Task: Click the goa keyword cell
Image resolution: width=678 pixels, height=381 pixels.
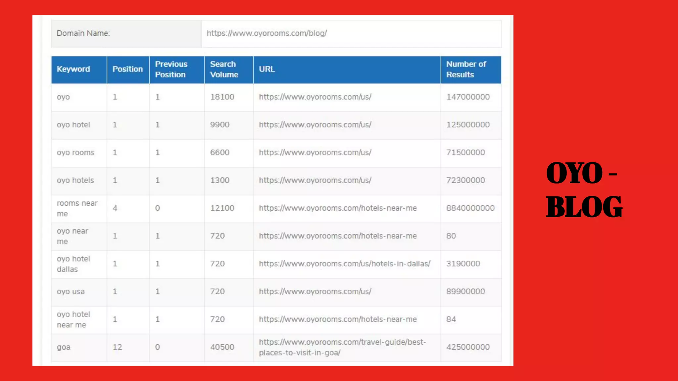Action: point(64,347)
